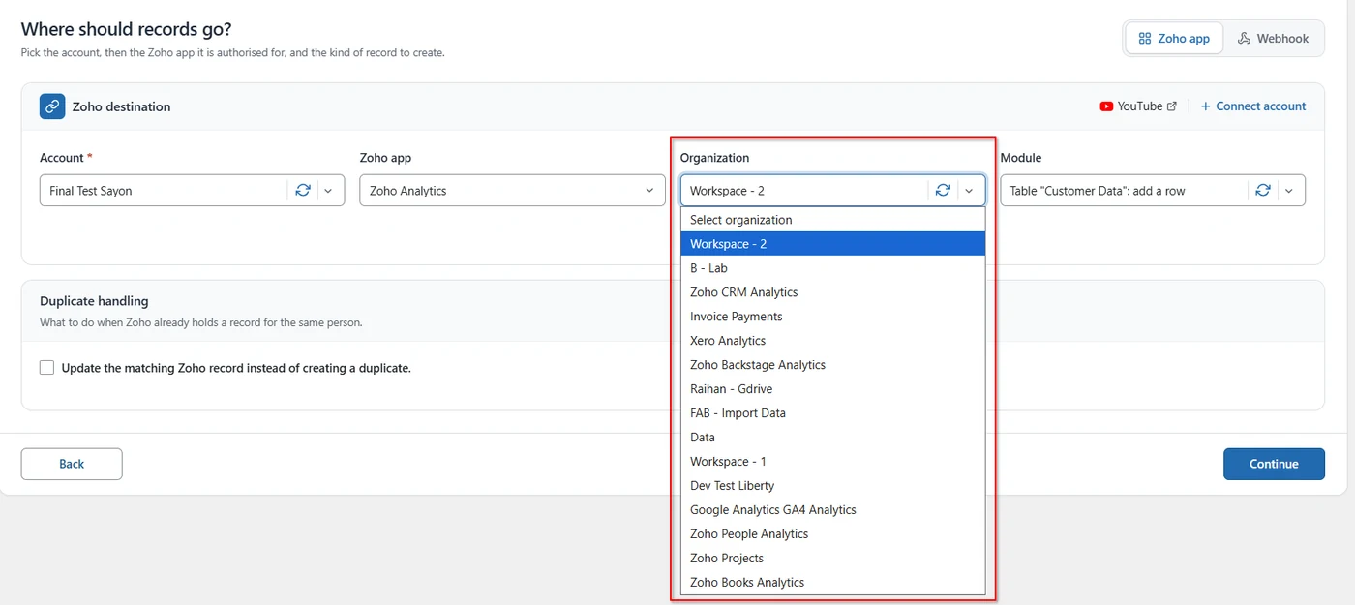The width and height of the screenshot is (1355, 605).
Task: Choose Zoho Backstage Analytics option
Action: point(832,365)
